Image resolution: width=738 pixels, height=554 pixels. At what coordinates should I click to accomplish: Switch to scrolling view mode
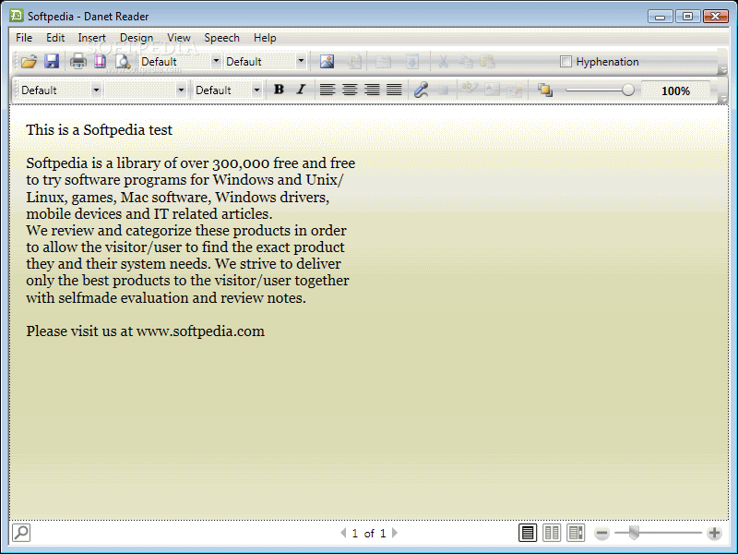(576, 533)
